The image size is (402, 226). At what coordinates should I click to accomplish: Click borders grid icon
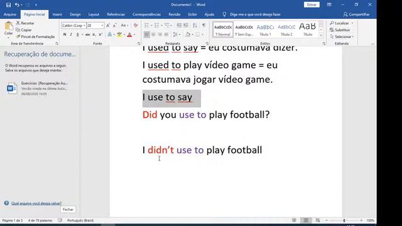click(x=198, y=35)
